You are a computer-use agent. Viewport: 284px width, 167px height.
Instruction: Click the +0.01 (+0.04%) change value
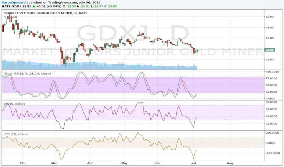click(x=49, y=6)
